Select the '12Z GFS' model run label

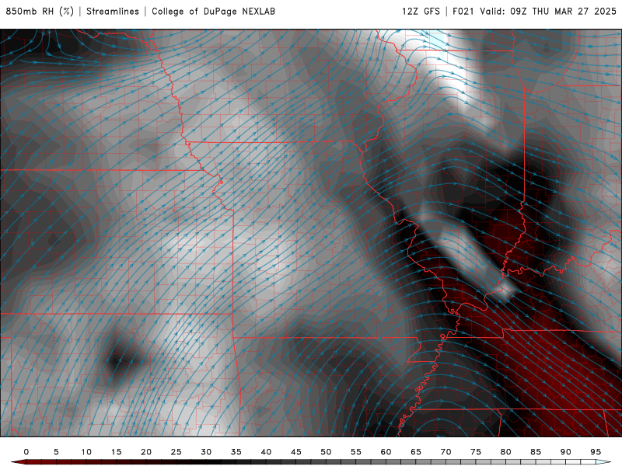421,12
